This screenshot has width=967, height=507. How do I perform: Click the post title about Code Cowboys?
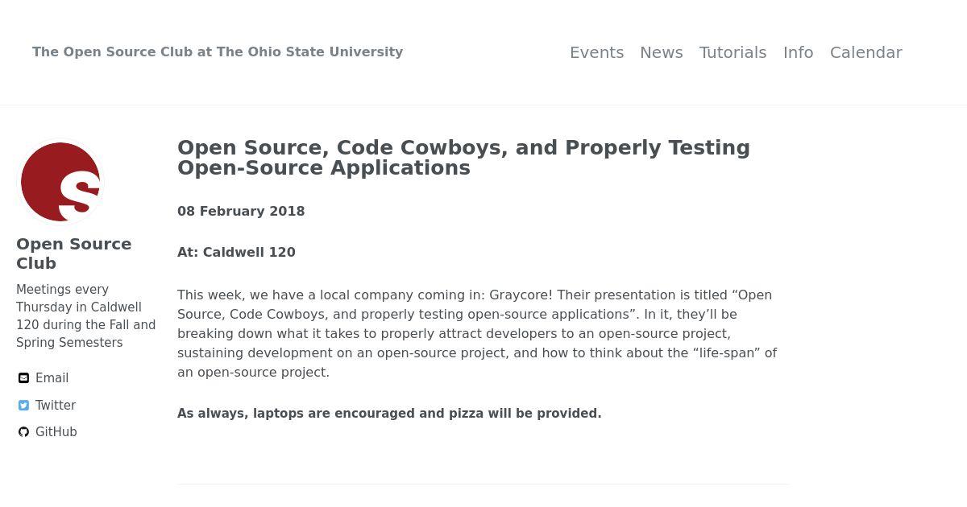[463, 158]
